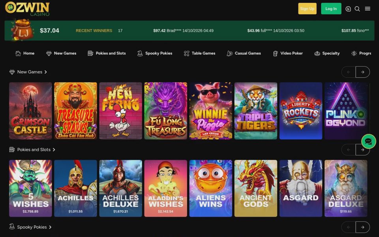Open New Games navigation tab
The height and width of the screenshot is (237, 379).
coord(61,53)
